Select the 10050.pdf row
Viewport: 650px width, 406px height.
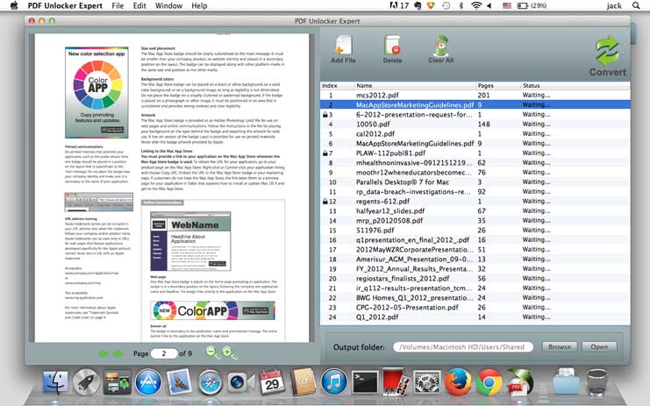pyautogui.click(x=475, y=124)
